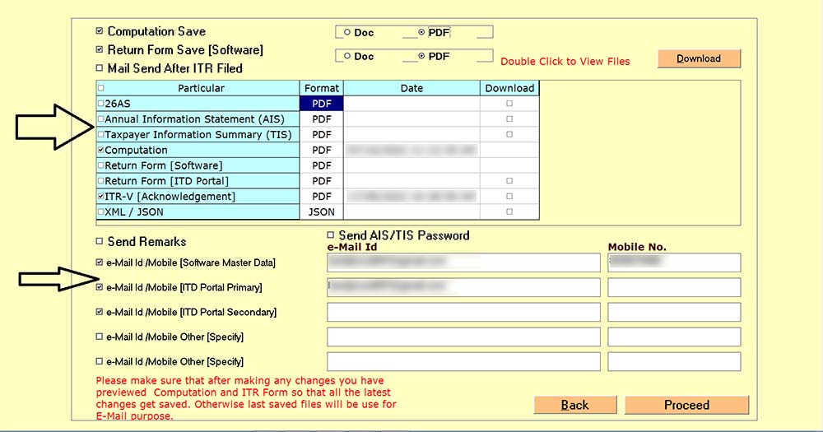The image size is (823, 432).
Task: Check Taxpayer Information Summary (TIS) row
Action: pos(101,135)
